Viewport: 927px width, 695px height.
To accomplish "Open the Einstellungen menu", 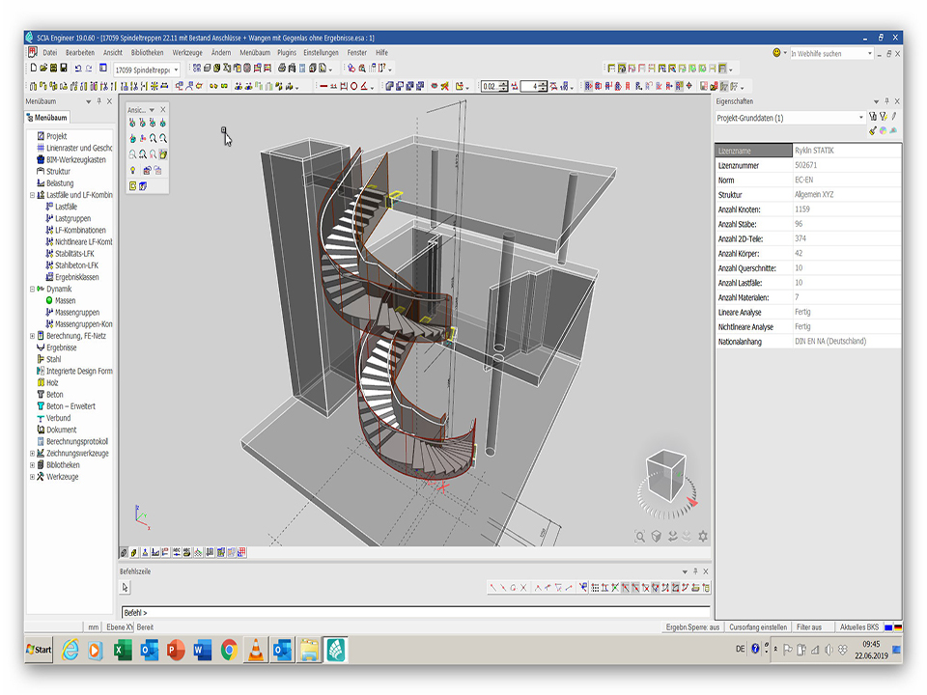I will click(x=321, y=52).
